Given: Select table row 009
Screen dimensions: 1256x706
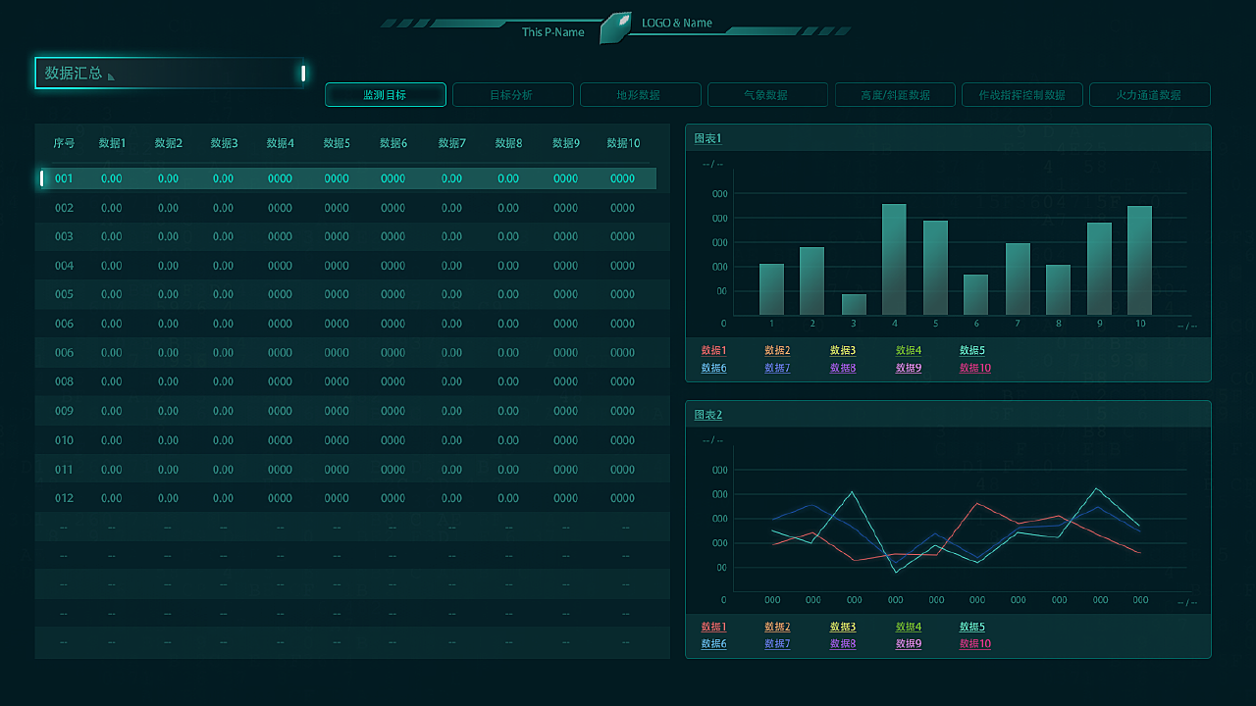Looking at the screenshot, I should [x=352, y=411].
